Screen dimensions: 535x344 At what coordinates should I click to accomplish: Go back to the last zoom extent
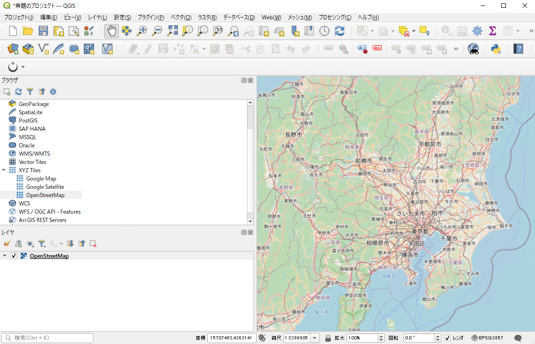tap(233, 31)
